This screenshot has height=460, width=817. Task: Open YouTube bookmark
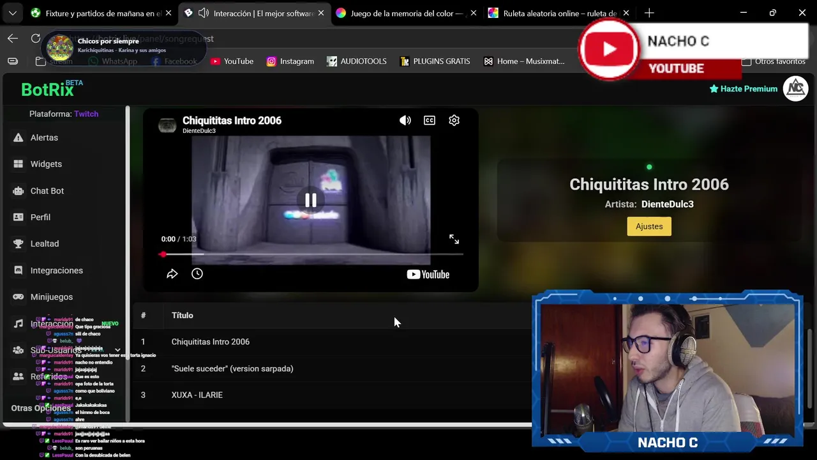click(232, 61)
